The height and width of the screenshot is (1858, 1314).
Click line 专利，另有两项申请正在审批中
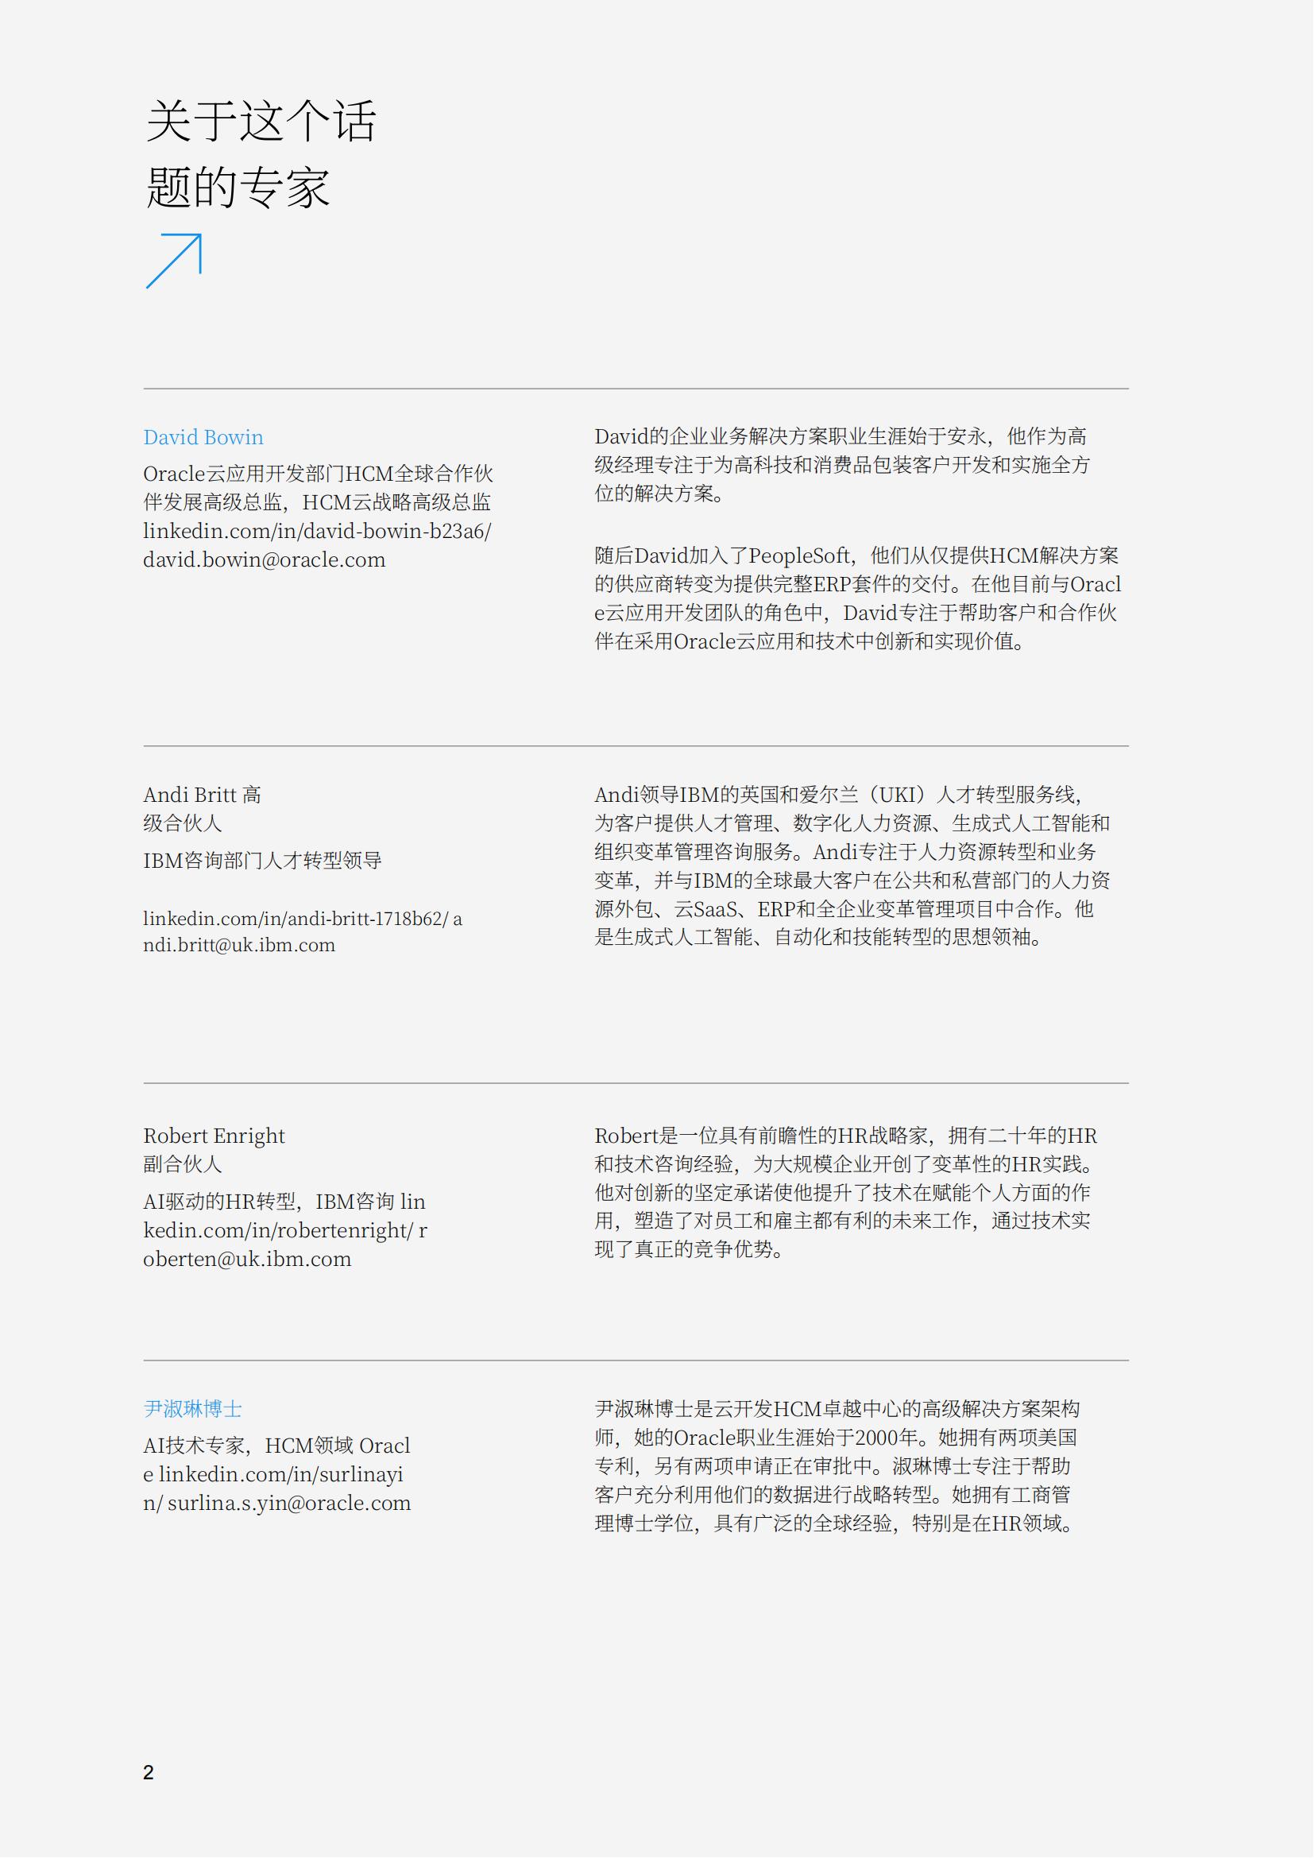833,1465
